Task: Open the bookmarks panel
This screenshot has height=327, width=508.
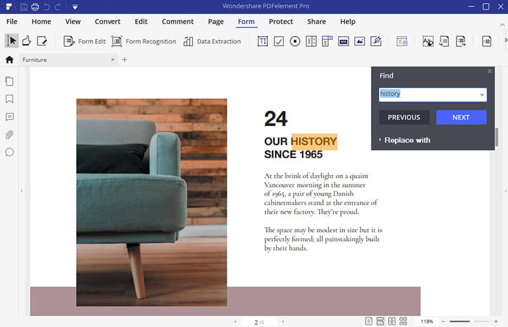Action: click(x=10, y=99)
